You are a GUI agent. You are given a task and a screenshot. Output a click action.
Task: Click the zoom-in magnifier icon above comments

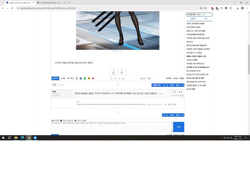pyautogui.click(x=115, y=78)
